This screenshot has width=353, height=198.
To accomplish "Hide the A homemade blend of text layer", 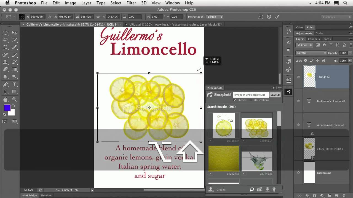I will coord(298,125).
